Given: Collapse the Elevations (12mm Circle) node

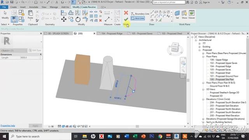Looking at the screenshot, I should tap(203, 99).
